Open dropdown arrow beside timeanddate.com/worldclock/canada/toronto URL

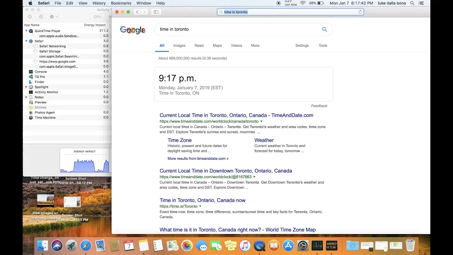click(x=262, y=121)
